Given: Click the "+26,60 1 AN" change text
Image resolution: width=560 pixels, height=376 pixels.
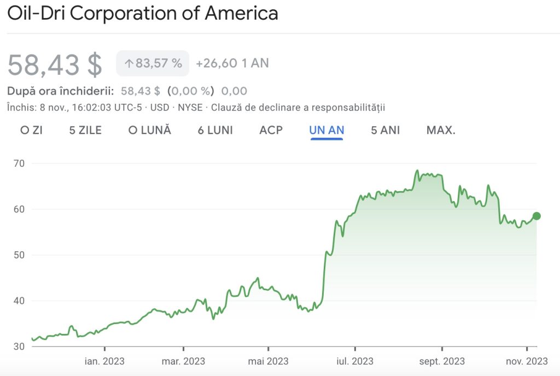Looking at the screenshot, I should (x=231, y=63).
